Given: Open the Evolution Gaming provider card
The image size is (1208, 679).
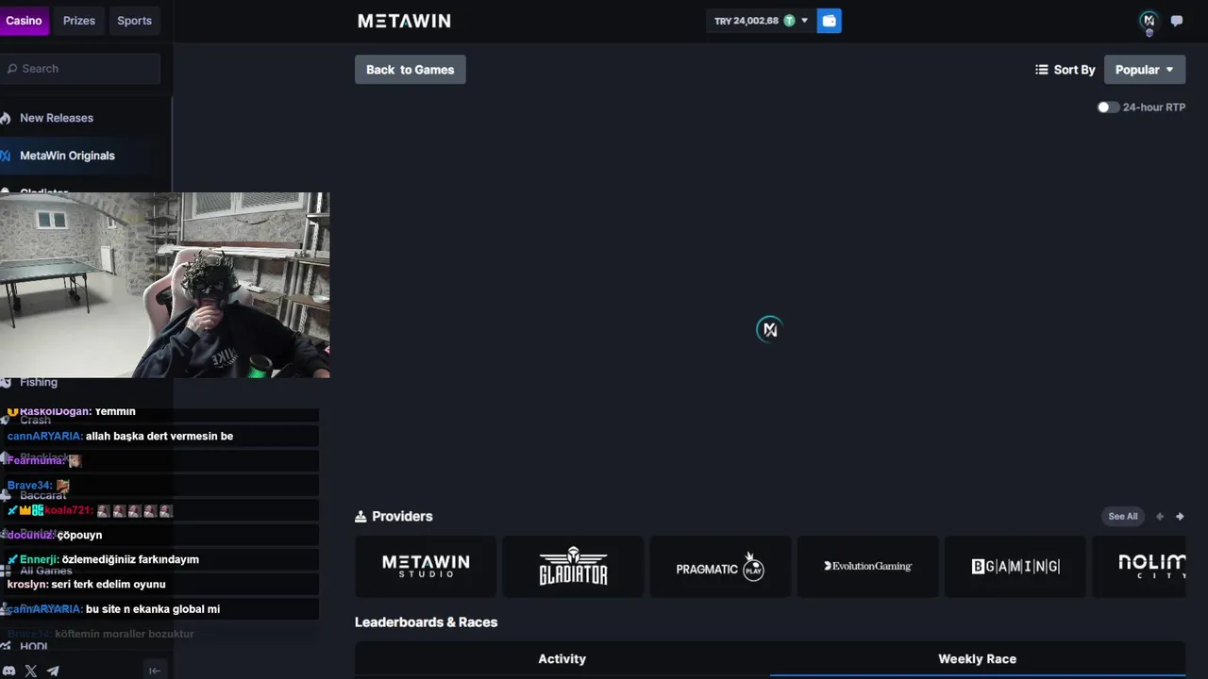Looking at the screenshot, I should pos(867,567).
